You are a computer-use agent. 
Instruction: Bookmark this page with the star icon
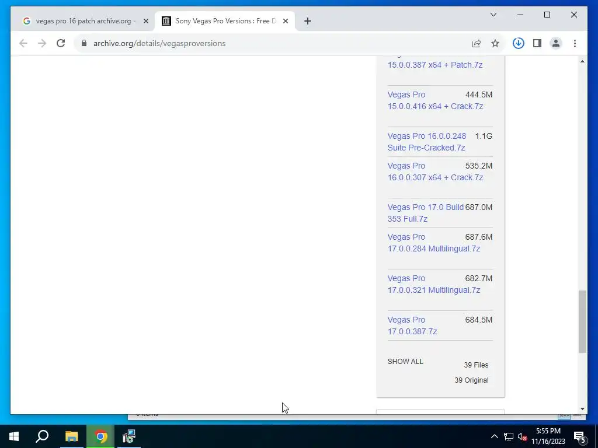click(495, 43)
